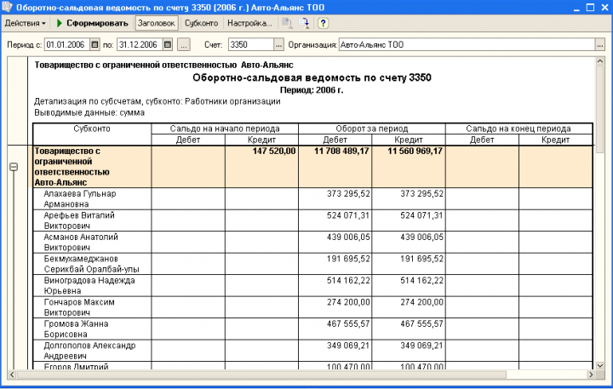Click credit turnover 349 069,21 for Долгополов
The width and height of the screenshot is (613, 389).
click(421, 346)
